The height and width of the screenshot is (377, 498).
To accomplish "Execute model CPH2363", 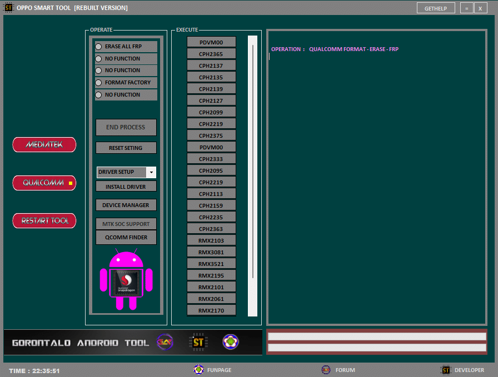I will click(211, 229).
